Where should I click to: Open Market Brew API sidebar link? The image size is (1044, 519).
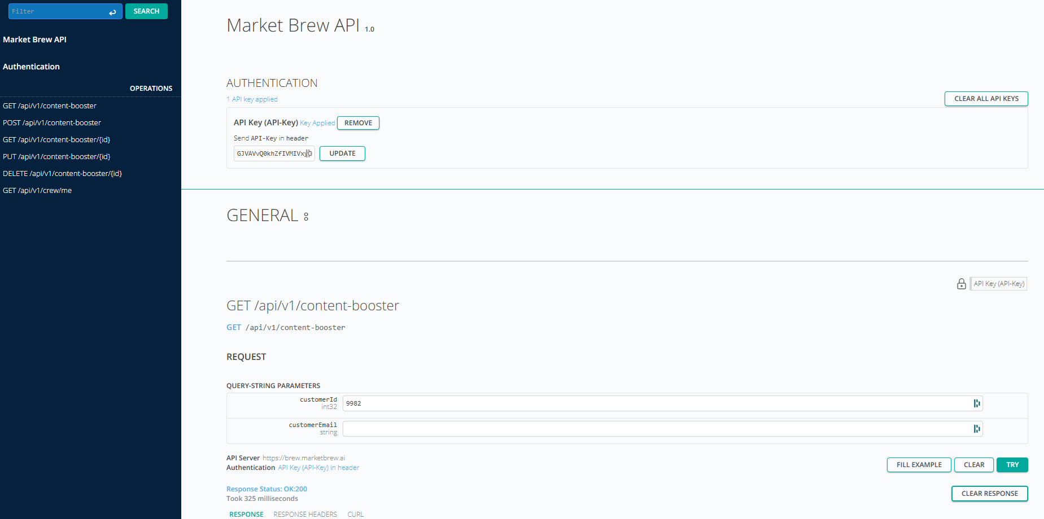pyautogui.click(x=34, y=39)
